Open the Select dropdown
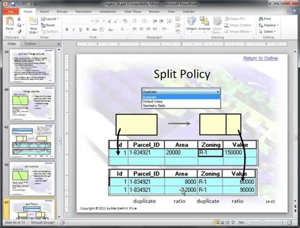300x228 pixels. point(267,32)
